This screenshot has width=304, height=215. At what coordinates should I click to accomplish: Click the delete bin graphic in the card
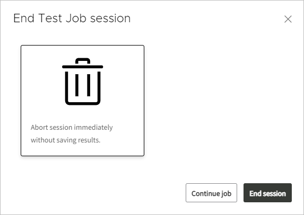[x=83, y=82]
